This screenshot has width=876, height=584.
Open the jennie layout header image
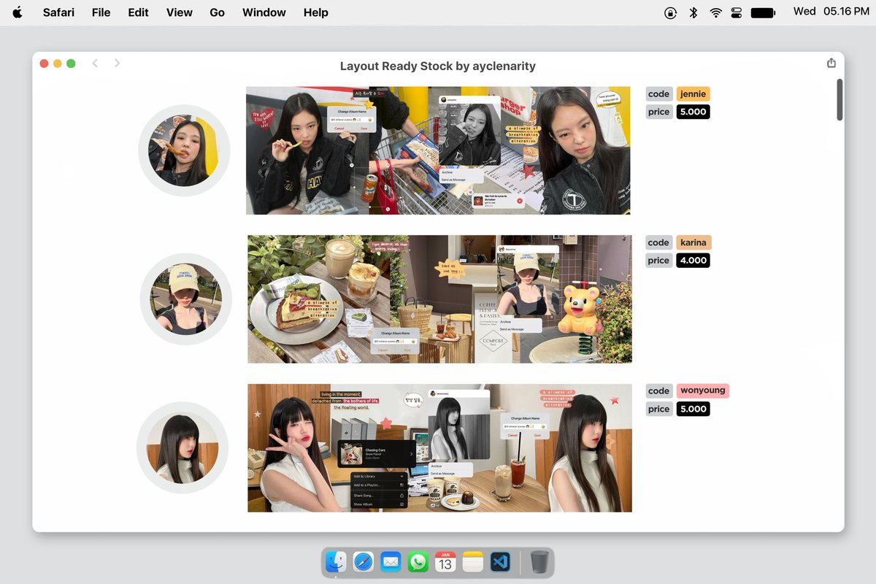(x=438, y=150)
